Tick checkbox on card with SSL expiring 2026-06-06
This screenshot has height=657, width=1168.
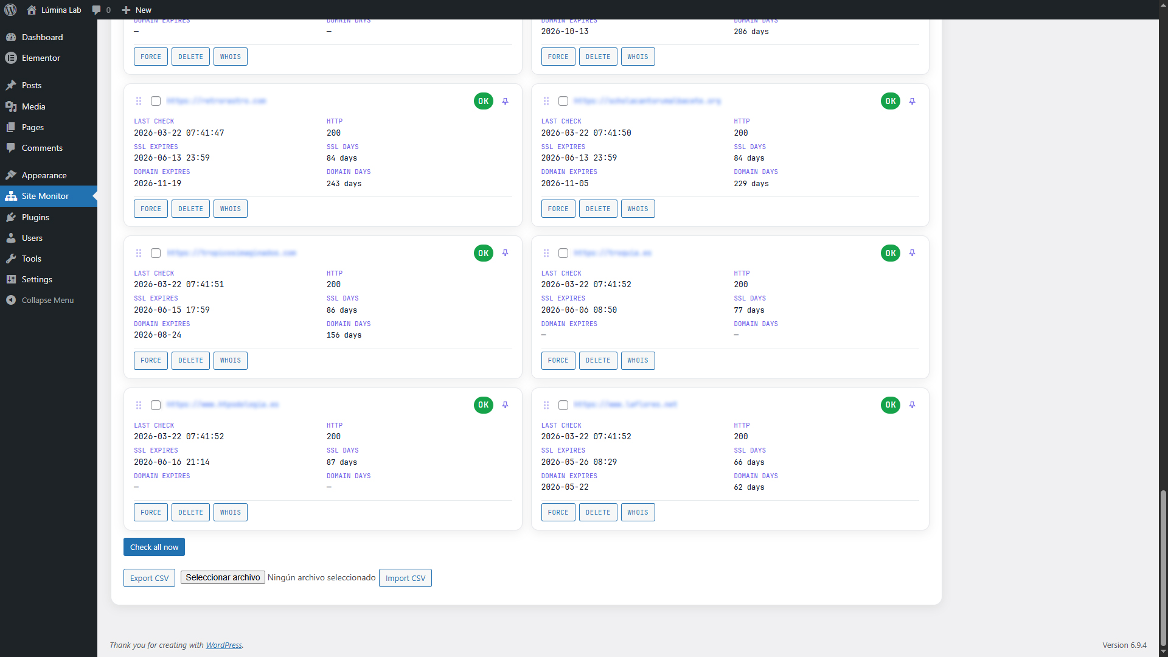pyautogui.click(x=563, y=253)
